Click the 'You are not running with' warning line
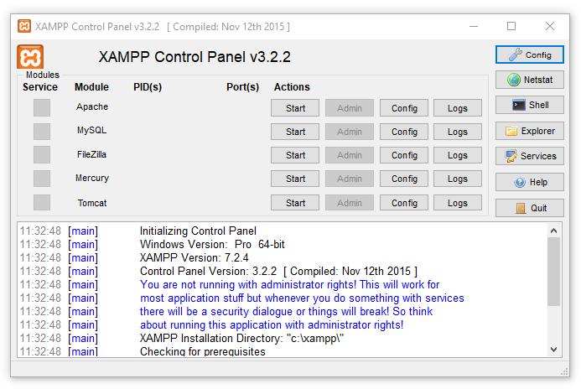This screenshot has height=389, width=581. click(x=289, y=284)
